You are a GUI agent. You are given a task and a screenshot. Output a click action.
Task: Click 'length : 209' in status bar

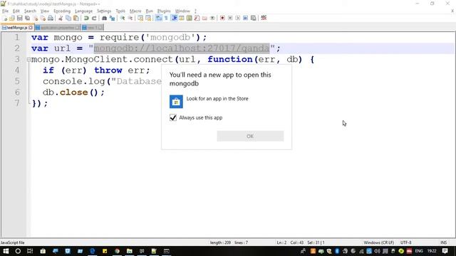(220, 242)
